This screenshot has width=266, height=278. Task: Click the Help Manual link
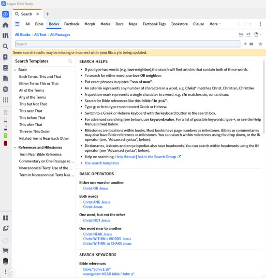[x=125, y=157]
